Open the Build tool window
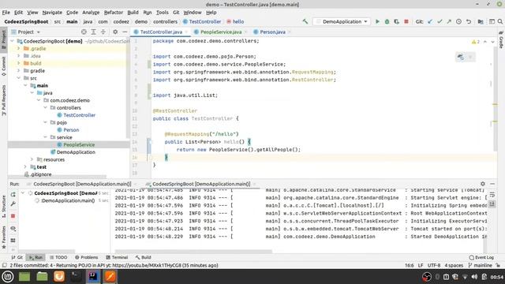Image resolution: width=505 pixels, height=284 pixels. (144, 257)
